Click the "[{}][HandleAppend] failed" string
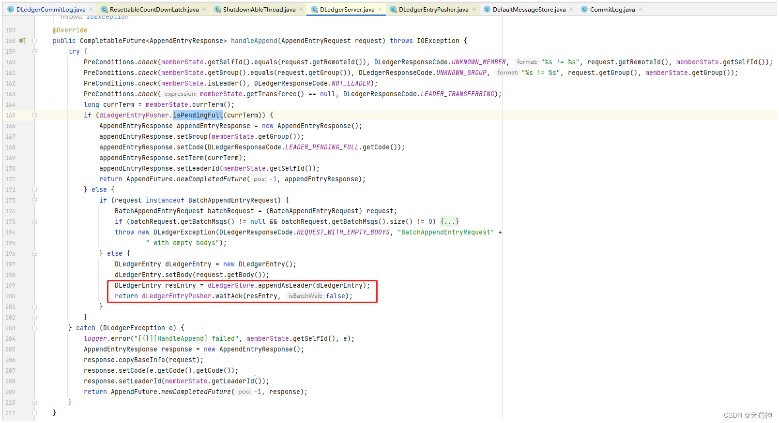This screenshot has width=779, height=423. 186,338
